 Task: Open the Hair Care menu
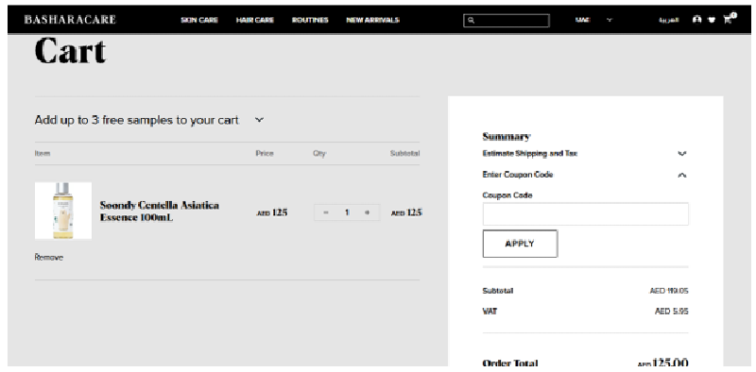tap(254, 20)
